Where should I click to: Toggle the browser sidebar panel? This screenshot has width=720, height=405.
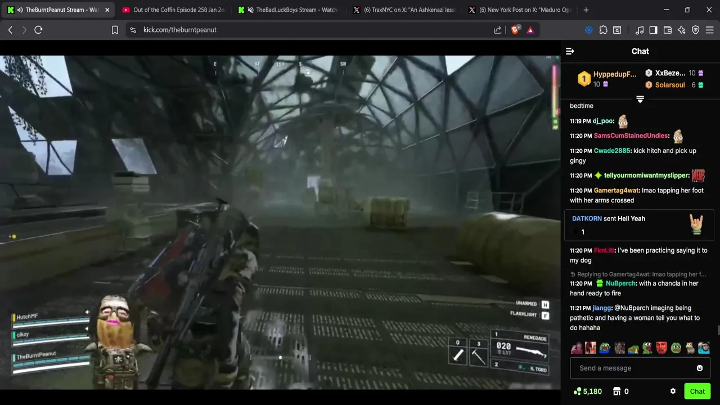click(653, 30)
